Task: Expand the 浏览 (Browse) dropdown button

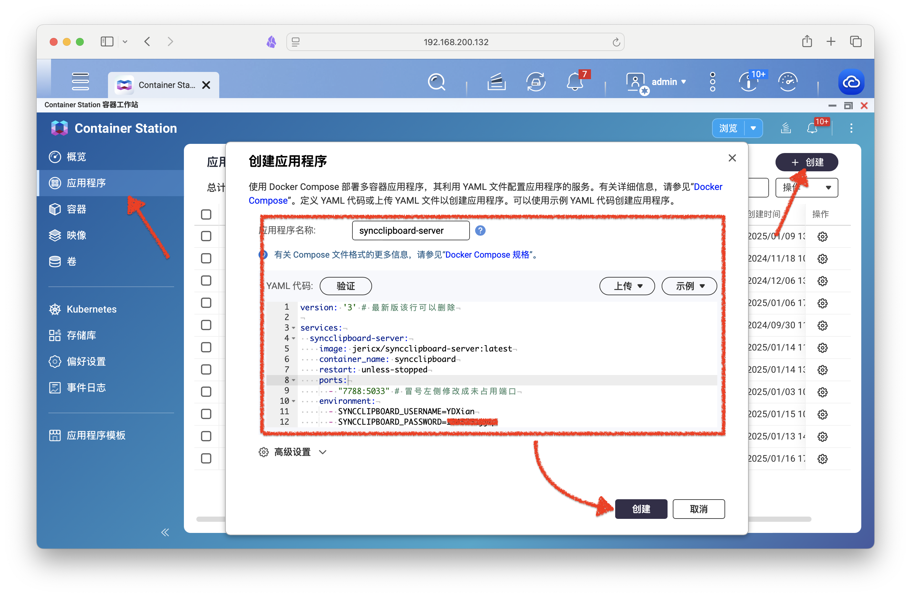Action: click(x=753, y=128)
